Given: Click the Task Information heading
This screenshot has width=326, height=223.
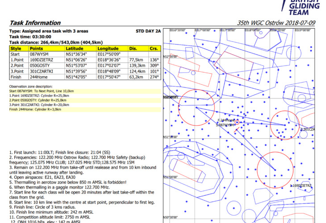Looking at the screenshot, I should click(x=35, y=23).
